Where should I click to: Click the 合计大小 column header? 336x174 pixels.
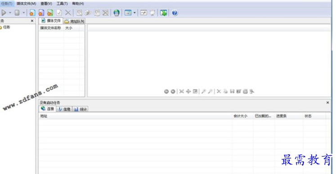[x=242, y=116]
